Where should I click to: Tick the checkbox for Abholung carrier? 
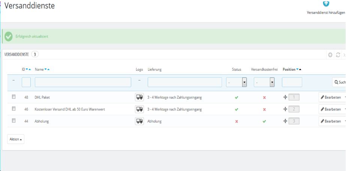click(x=14, y=121)
